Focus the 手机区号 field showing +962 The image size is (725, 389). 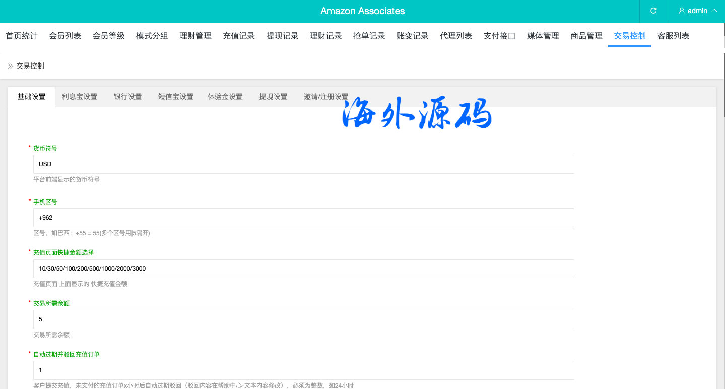tap(303, 218)
